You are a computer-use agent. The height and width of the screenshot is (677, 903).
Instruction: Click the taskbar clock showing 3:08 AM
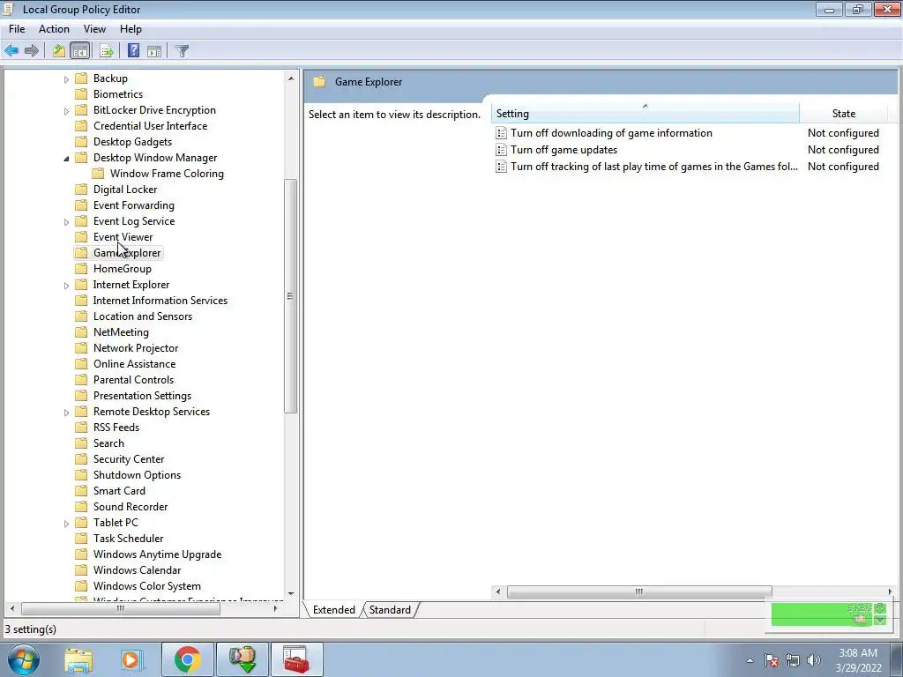858,660
